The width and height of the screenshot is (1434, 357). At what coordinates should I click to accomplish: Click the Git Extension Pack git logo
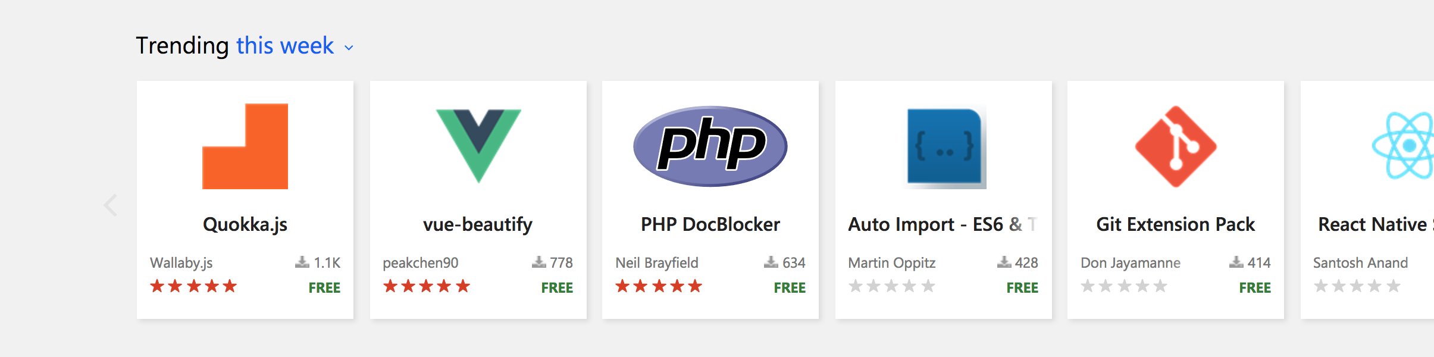1176,146
